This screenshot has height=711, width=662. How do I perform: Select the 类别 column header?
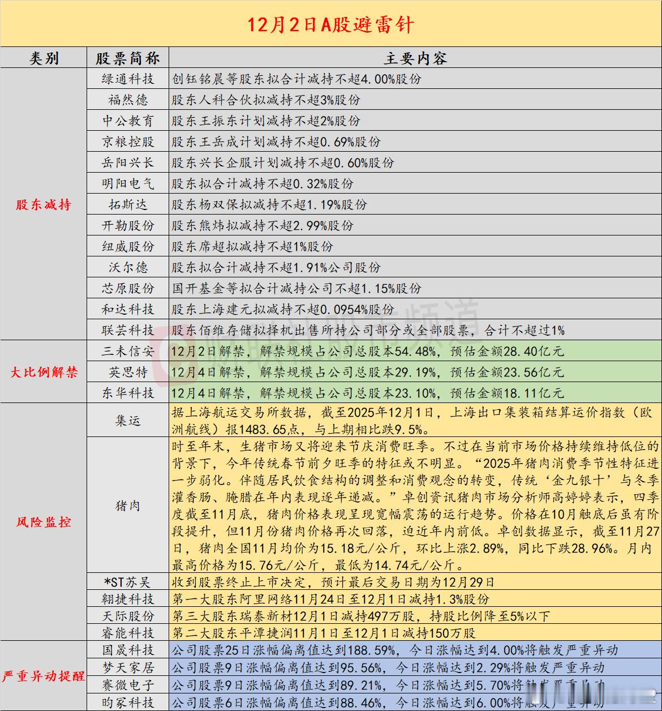[45, 58]
